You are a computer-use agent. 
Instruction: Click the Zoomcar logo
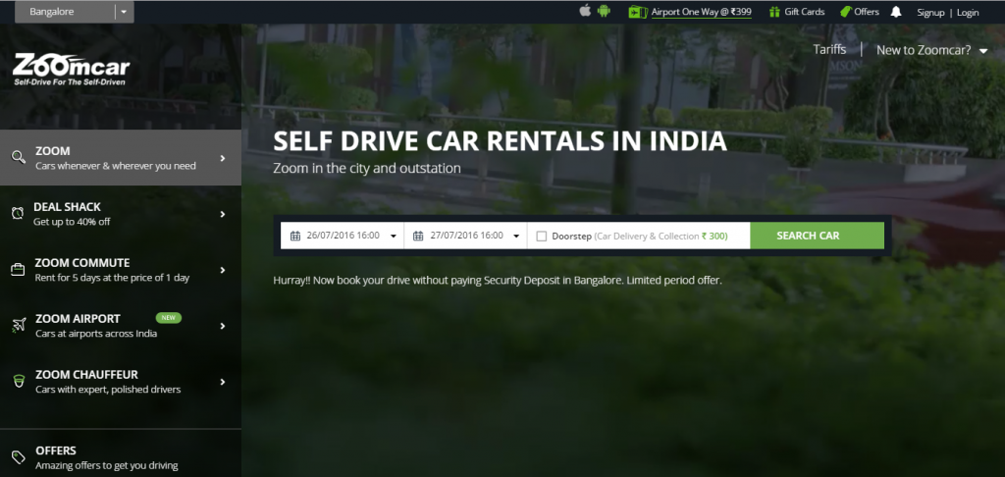tap(71, 70)
